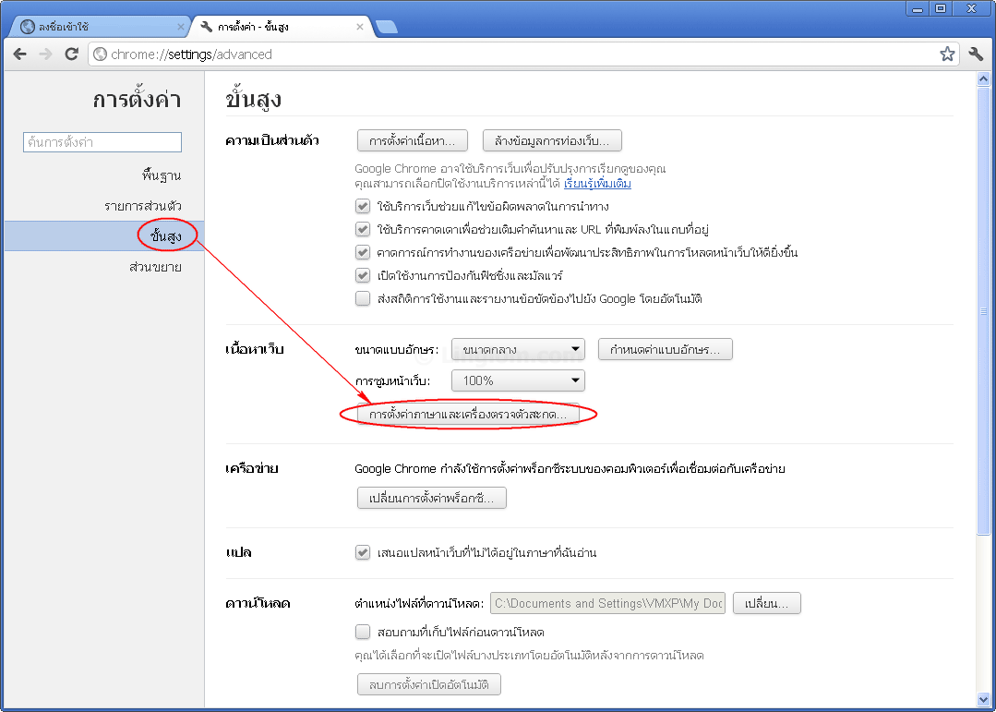Disable phishing and malware protection checkbox
Viewport: 996px width, 712px height.
point(363,275)
